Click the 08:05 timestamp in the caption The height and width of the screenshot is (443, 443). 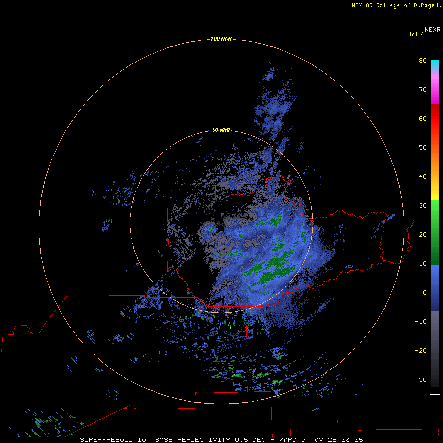(x=352, y=440)
